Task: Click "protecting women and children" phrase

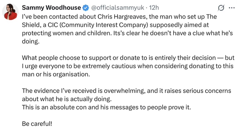Action: click(67, 33)
